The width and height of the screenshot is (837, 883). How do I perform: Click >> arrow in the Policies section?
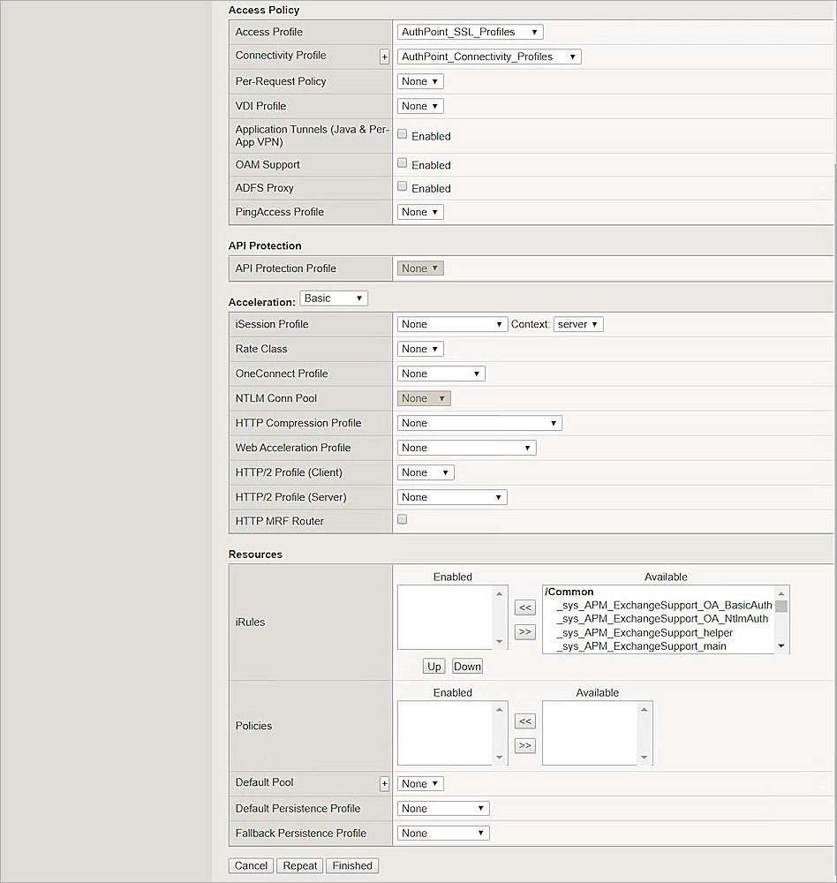[524, 745]
